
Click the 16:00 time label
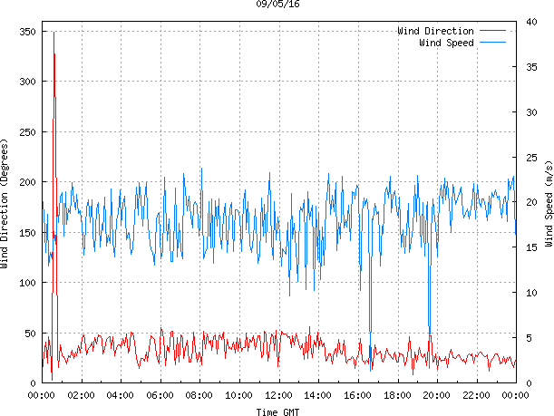pos(357,395)
